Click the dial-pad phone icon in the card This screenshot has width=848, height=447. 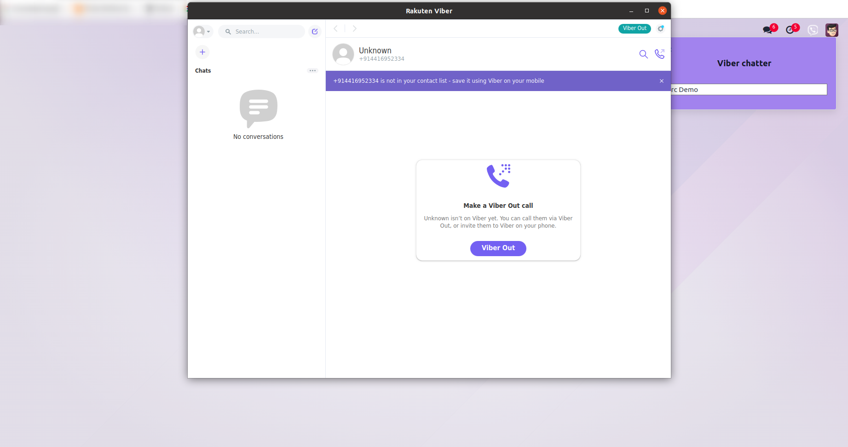(499, 176)
